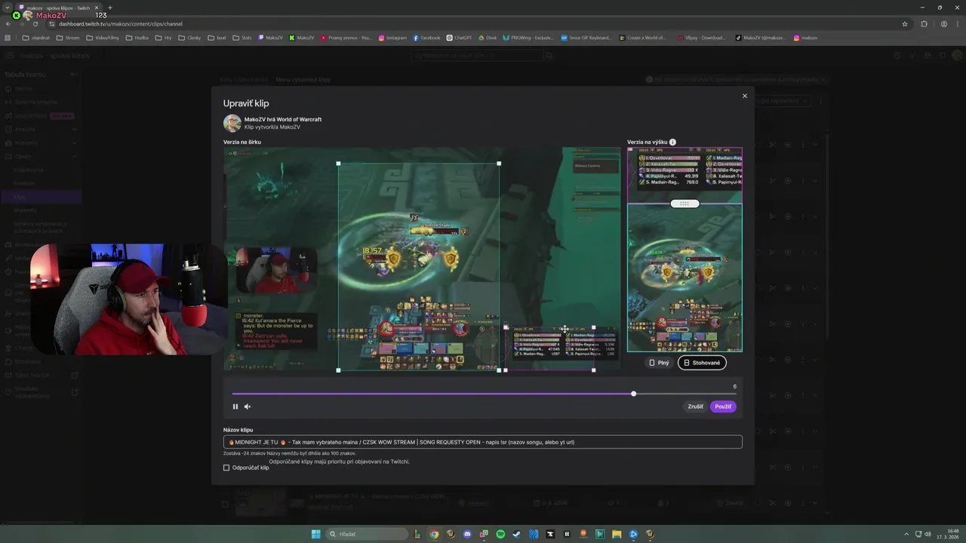
Task: Open the Create a World of bookmark
Action: (642, 38)
